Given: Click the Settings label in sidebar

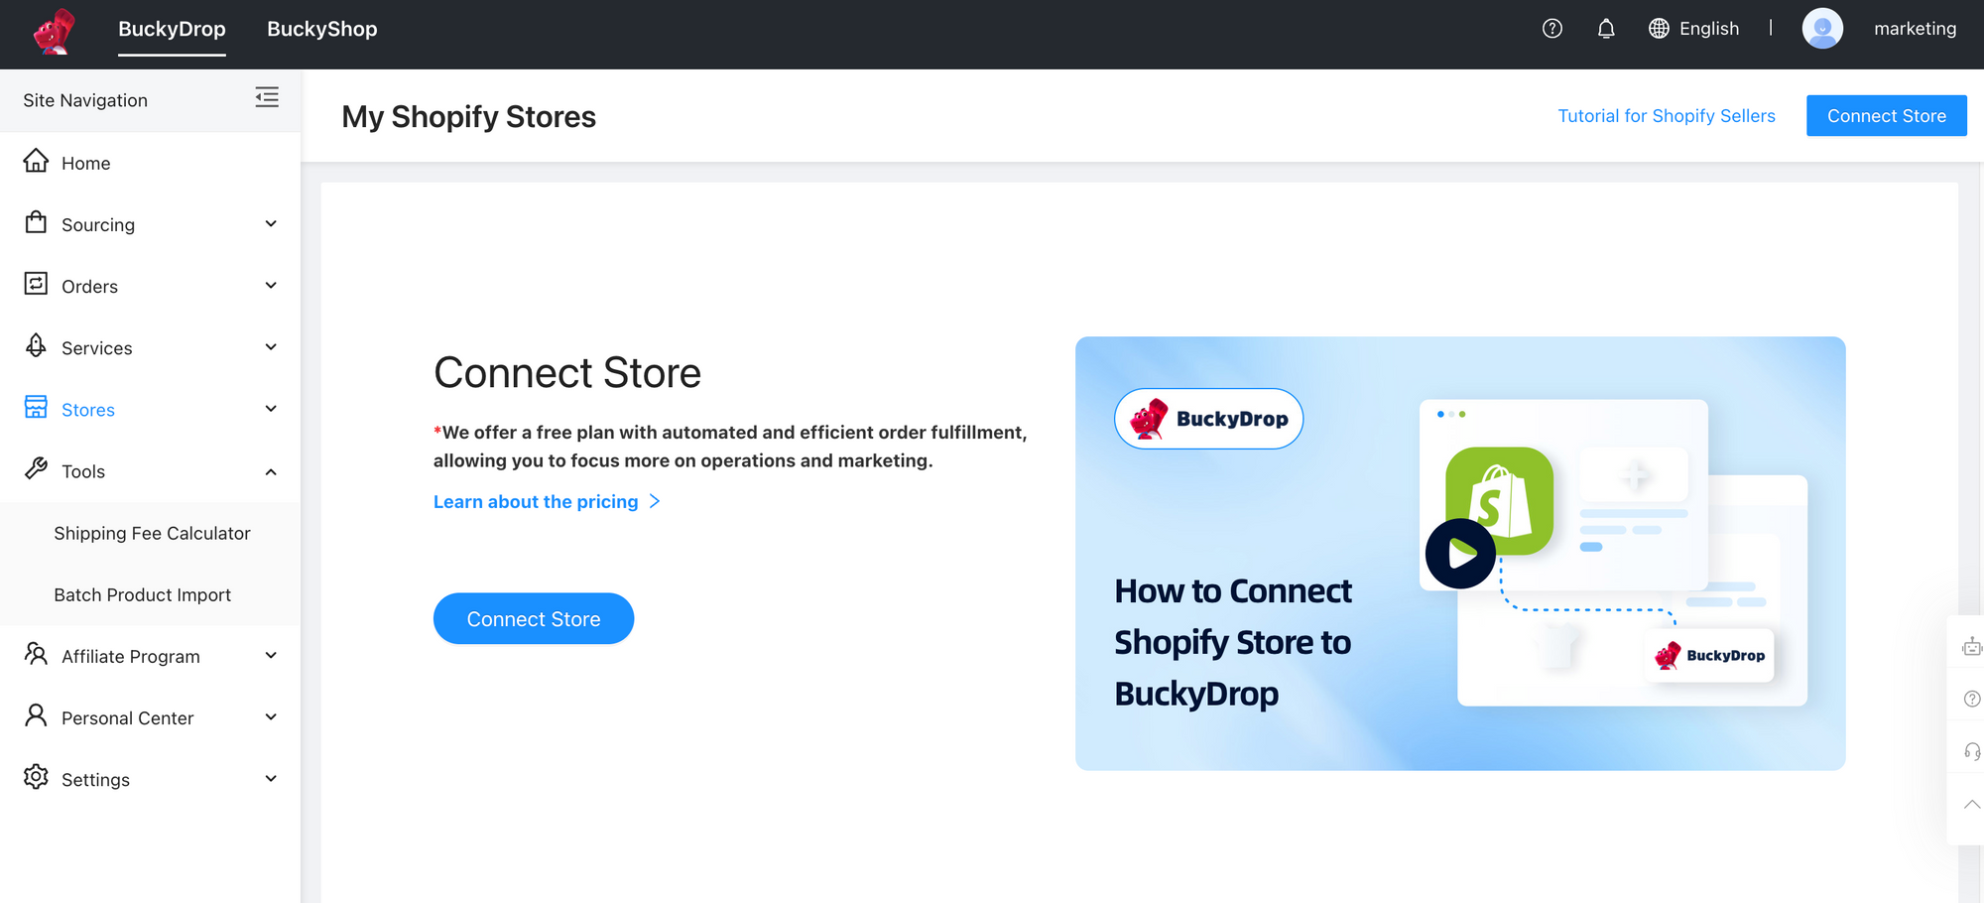Looking at the screenshot, I should [x=95, y=779].
